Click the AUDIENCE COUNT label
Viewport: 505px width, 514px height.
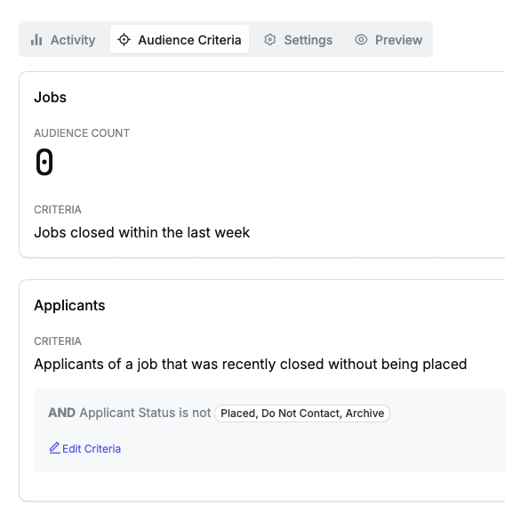[82, 133]
